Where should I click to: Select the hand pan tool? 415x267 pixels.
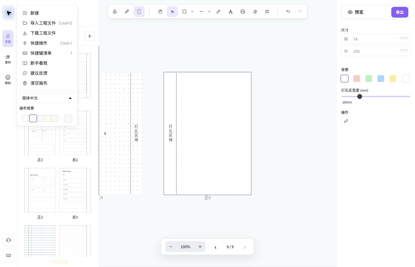[x=160, y=12]
